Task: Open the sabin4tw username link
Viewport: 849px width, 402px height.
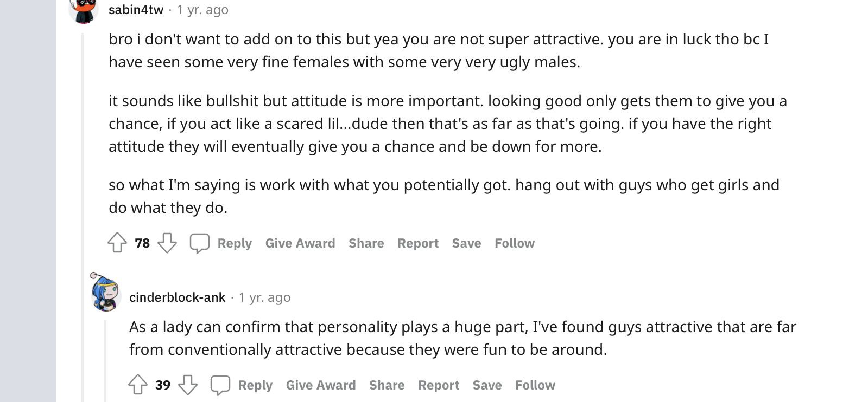Action: point(136,10)
